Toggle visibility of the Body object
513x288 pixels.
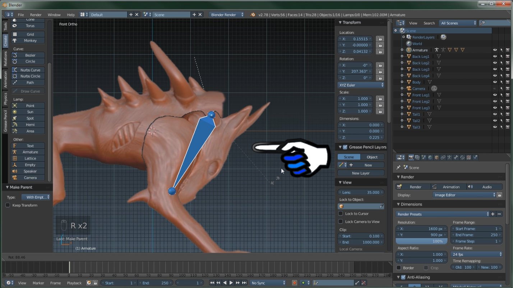click(x=495, y=82)
